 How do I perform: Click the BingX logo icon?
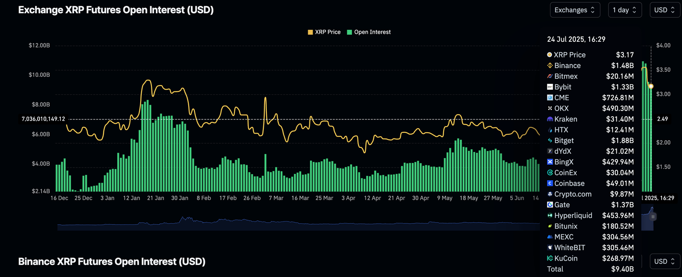click(550, 162)
